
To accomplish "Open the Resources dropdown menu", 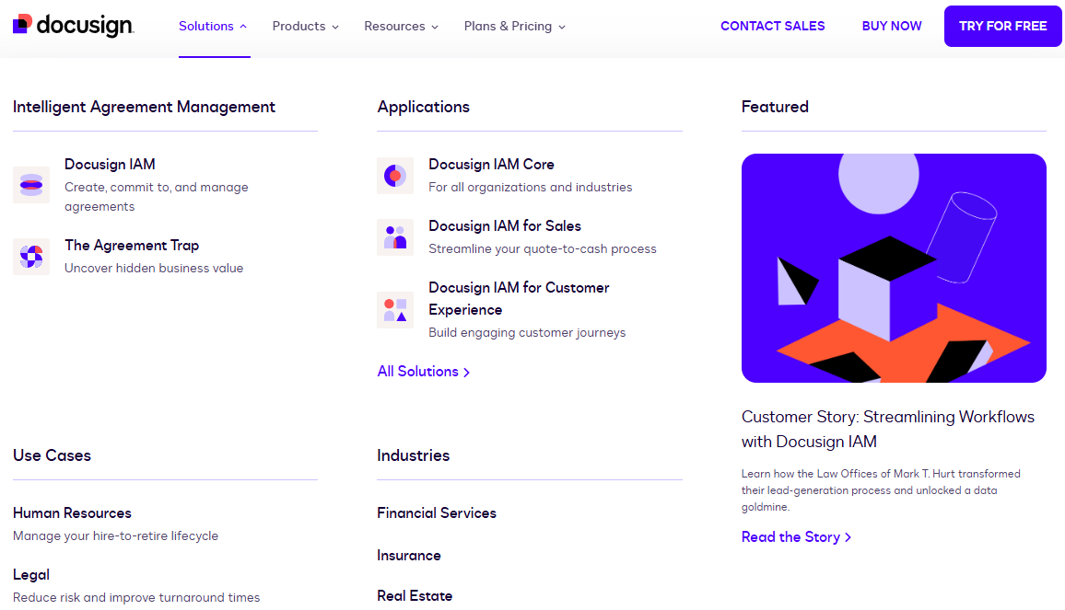I will coord(401,27).
